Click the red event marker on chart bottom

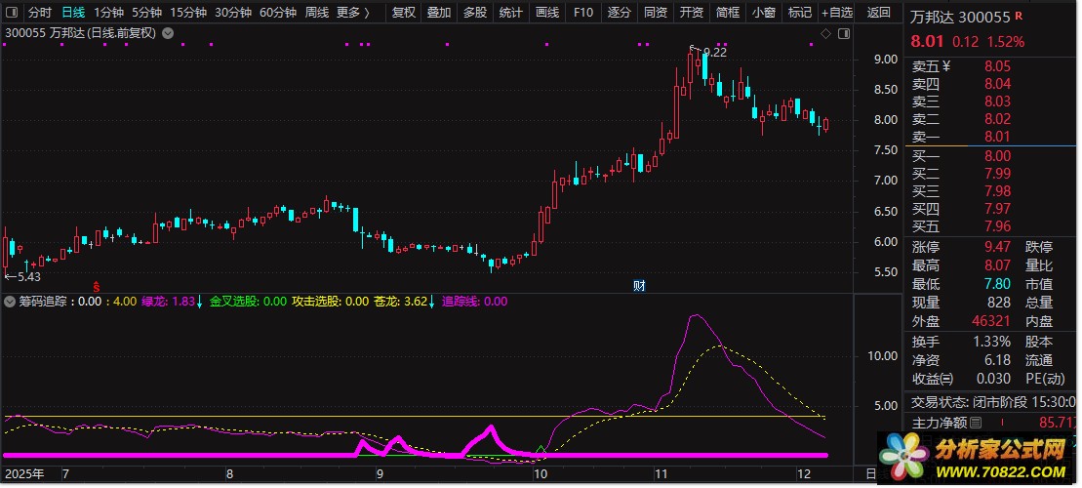(97, 285)
